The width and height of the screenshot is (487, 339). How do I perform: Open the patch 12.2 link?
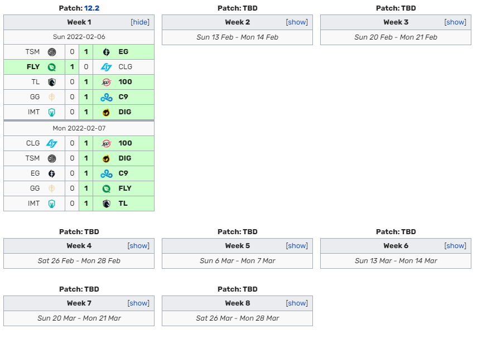[91, 8]
